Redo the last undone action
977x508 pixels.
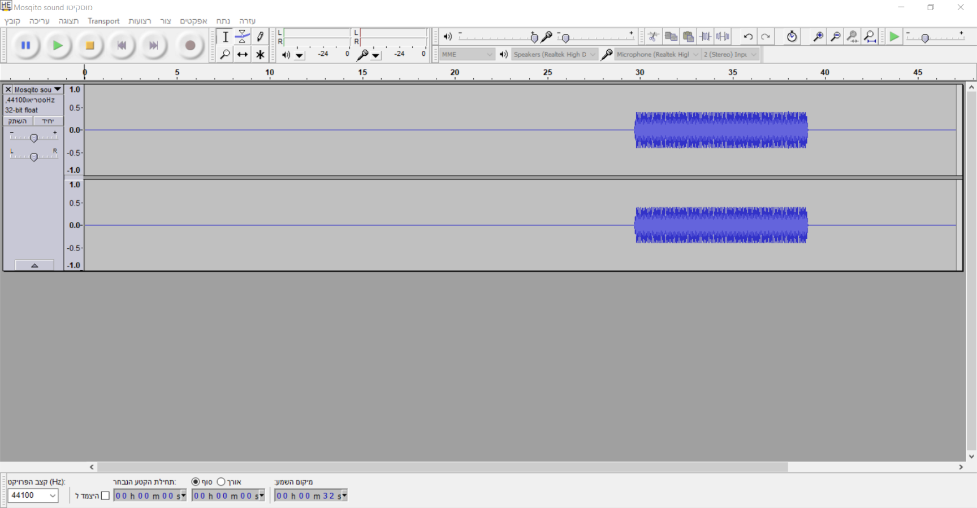pos(766,37)
